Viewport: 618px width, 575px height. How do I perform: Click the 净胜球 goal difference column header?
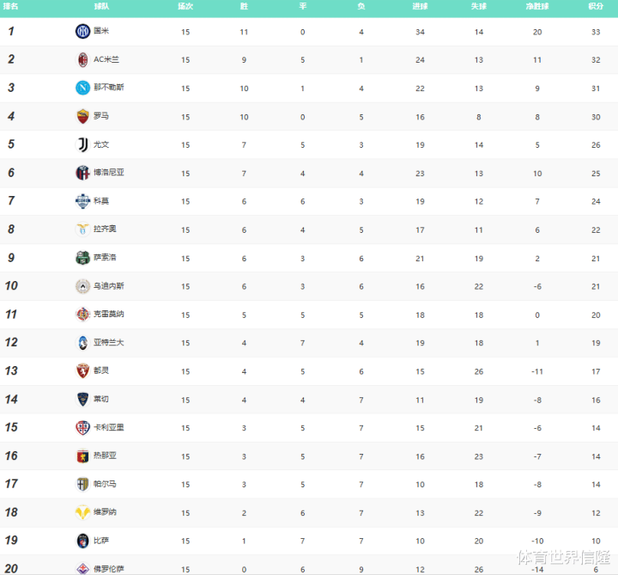click(x=537, y=6)
